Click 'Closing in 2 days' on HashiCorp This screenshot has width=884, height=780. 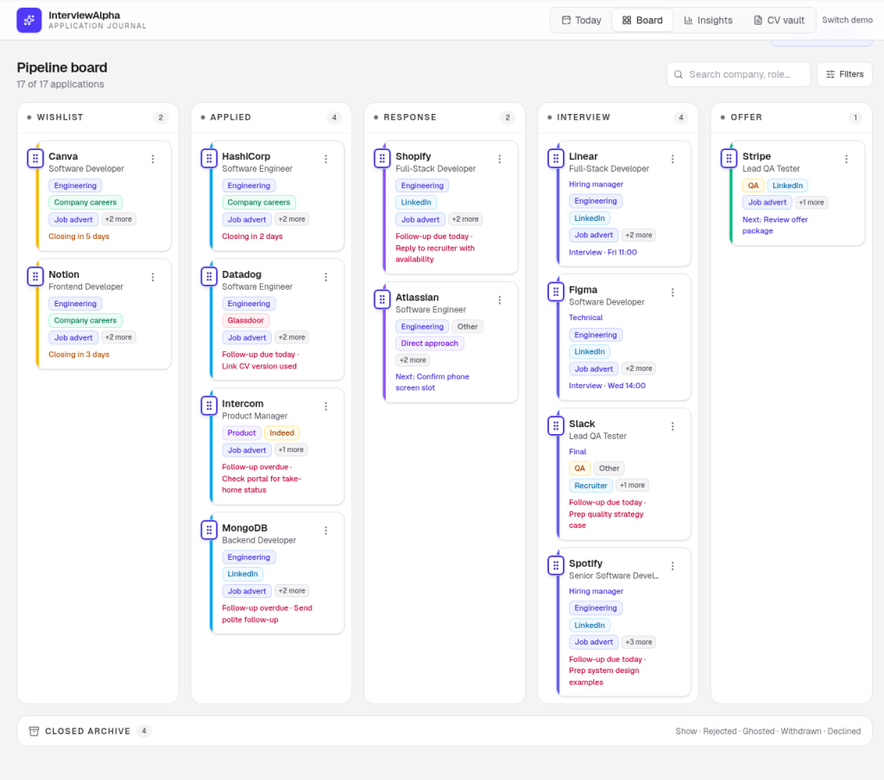tap(252, 236)
